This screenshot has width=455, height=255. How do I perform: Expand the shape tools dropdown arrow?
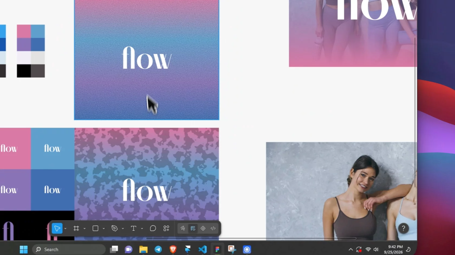coord(104,229)
